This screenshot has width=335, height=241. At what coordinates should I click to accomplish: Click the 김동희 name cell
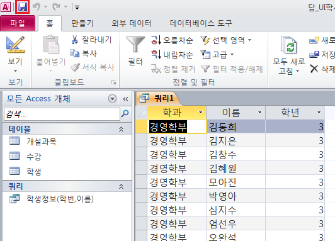(x=236, y=127)
